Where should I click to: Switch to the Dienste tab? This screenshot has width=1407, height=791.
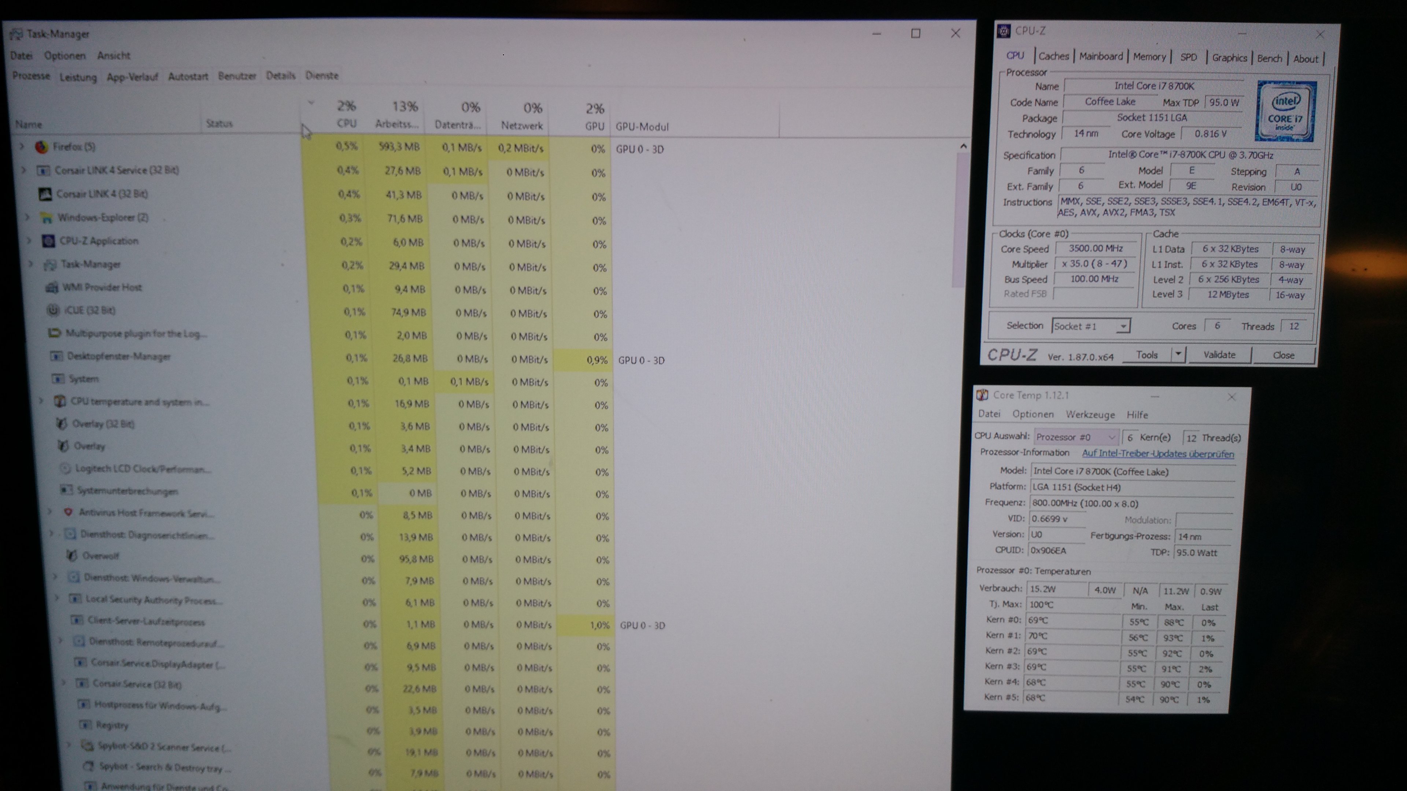coord(322,75)
